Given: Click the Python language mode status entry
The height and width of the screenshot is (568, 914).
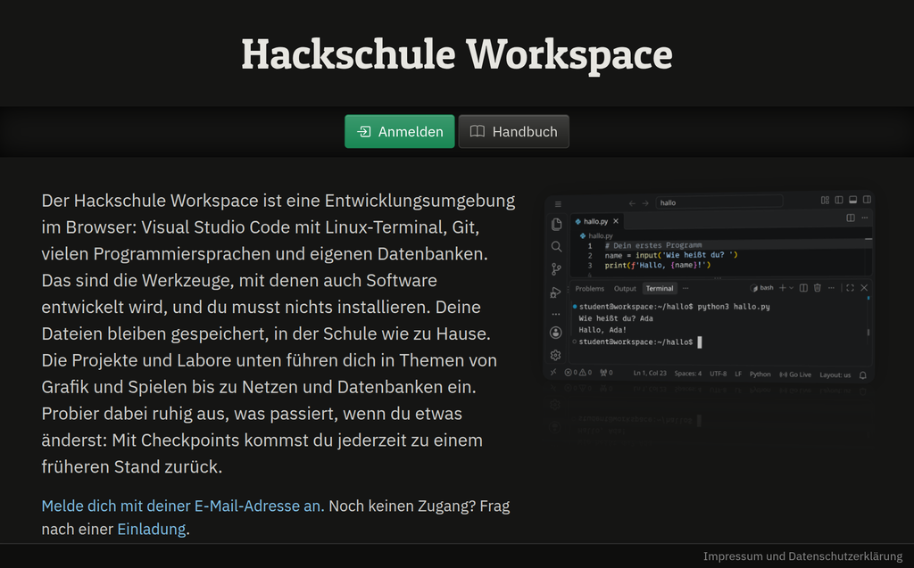Looking at the screenshot, I should (760, 374).
